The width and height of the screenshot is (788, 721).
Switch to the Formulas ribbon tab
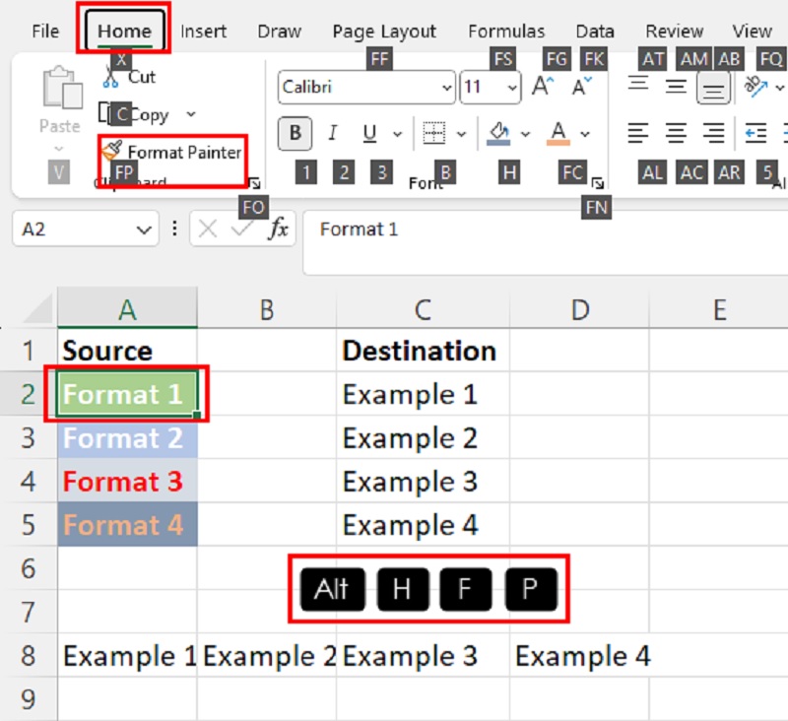pos(507,31)
